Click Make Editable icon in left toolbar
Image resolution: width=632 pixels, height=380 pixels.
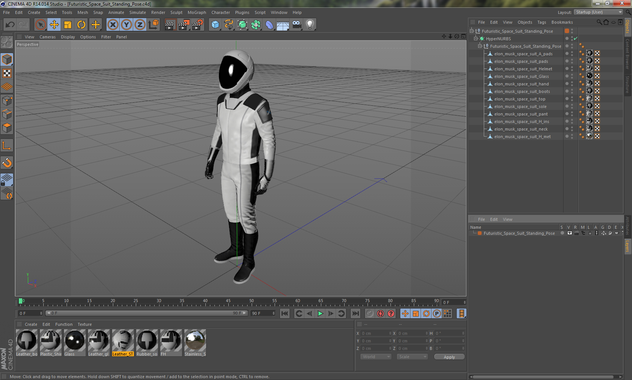tap(7, 42)
